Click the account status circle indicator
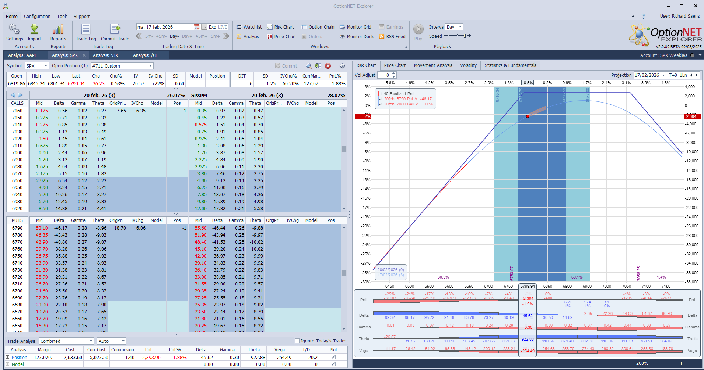Viewport: 704px width, 370px height. pos(692,55)
